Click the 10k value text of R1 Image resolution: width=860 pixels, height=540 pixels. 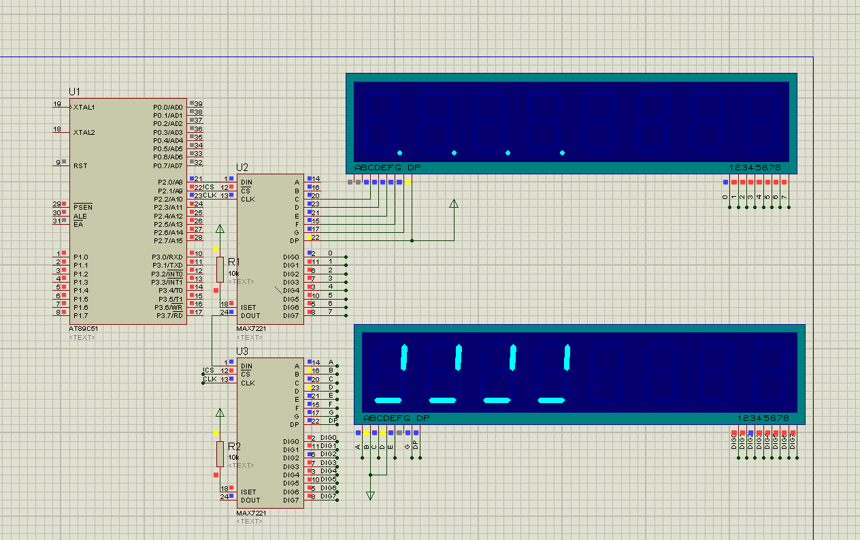pyautogui.click(x=233, y=274)
